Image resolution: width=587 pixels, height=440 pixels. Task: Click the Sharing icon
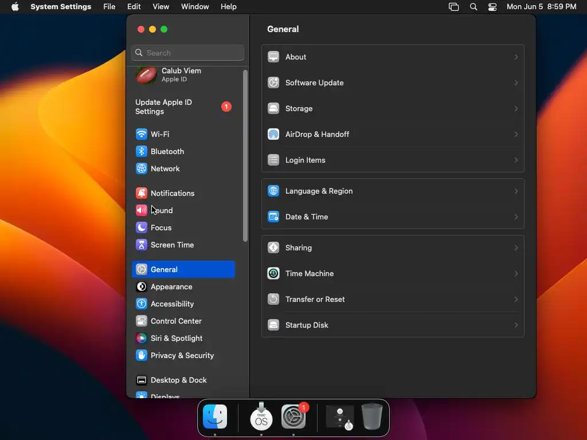(273, 247)
